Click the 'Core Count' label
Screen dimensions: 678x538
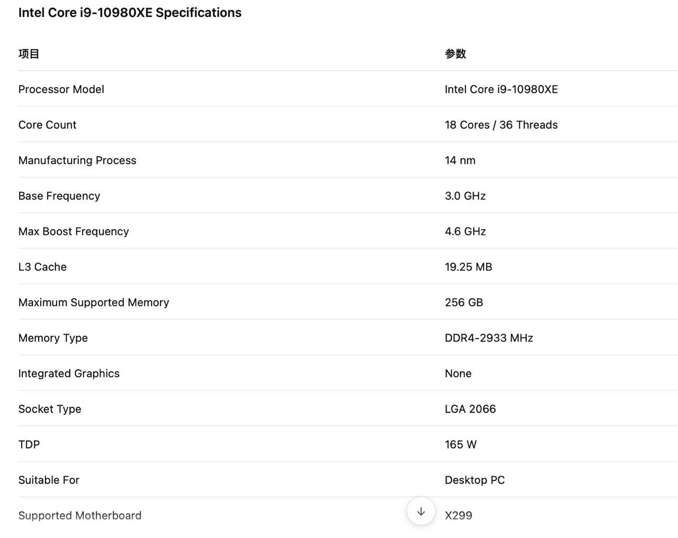tap(48, 124)
